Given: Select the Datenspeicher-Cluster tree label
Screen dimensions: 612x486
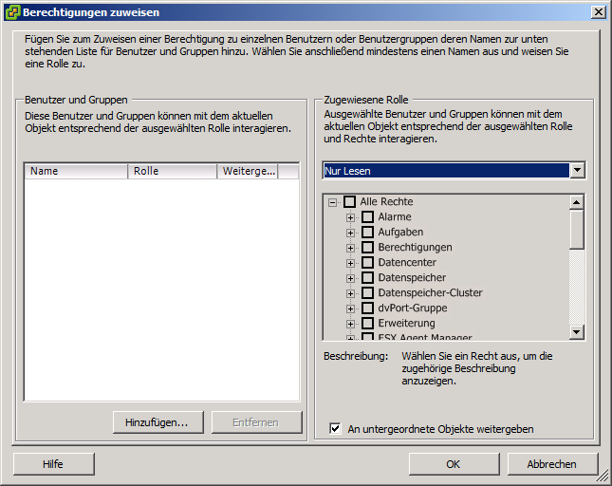Looking at the screenshot, I should pos(430,292).
